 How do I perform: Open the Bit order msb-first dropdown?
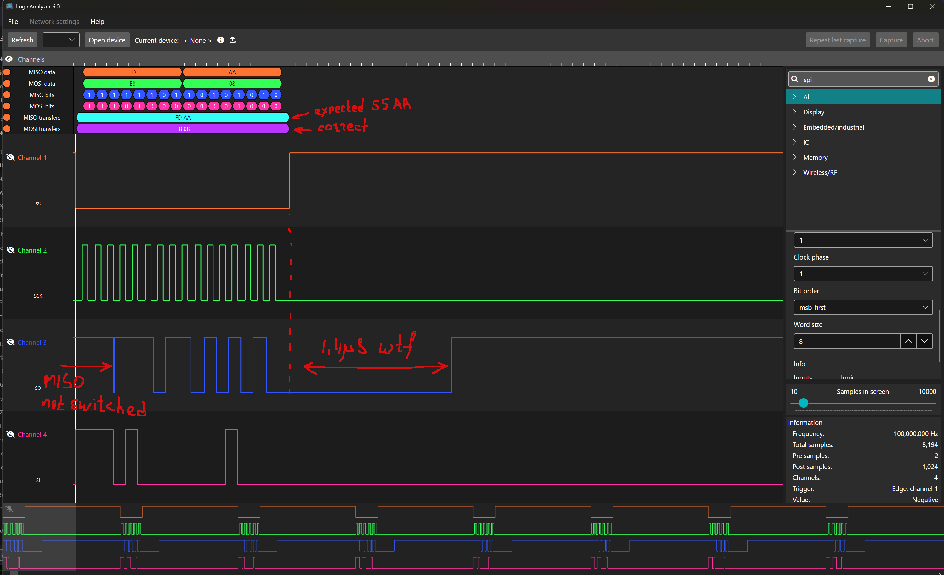[863, 307]
